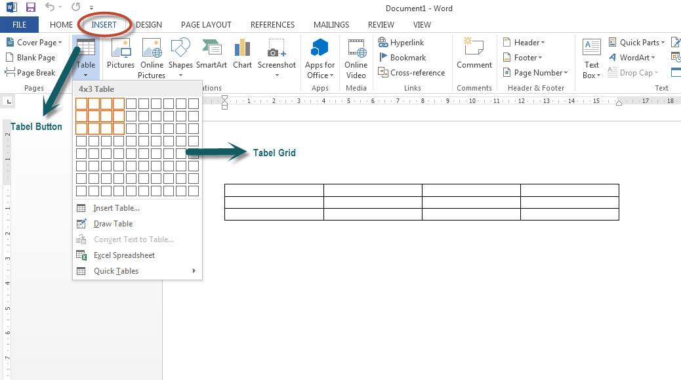Insert a Hyperlink
Screen dimensions: 681x380
coord(401,43)
